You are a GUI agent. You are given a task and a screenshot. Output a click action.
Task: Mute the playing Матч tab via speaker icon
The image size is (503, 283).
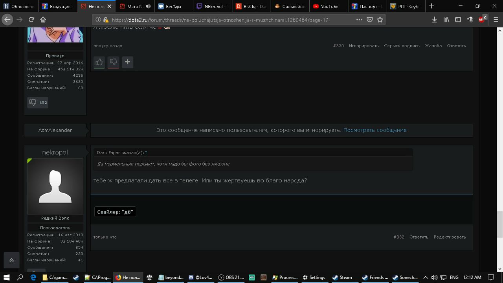pyautogui.click(x=148, y=6)
